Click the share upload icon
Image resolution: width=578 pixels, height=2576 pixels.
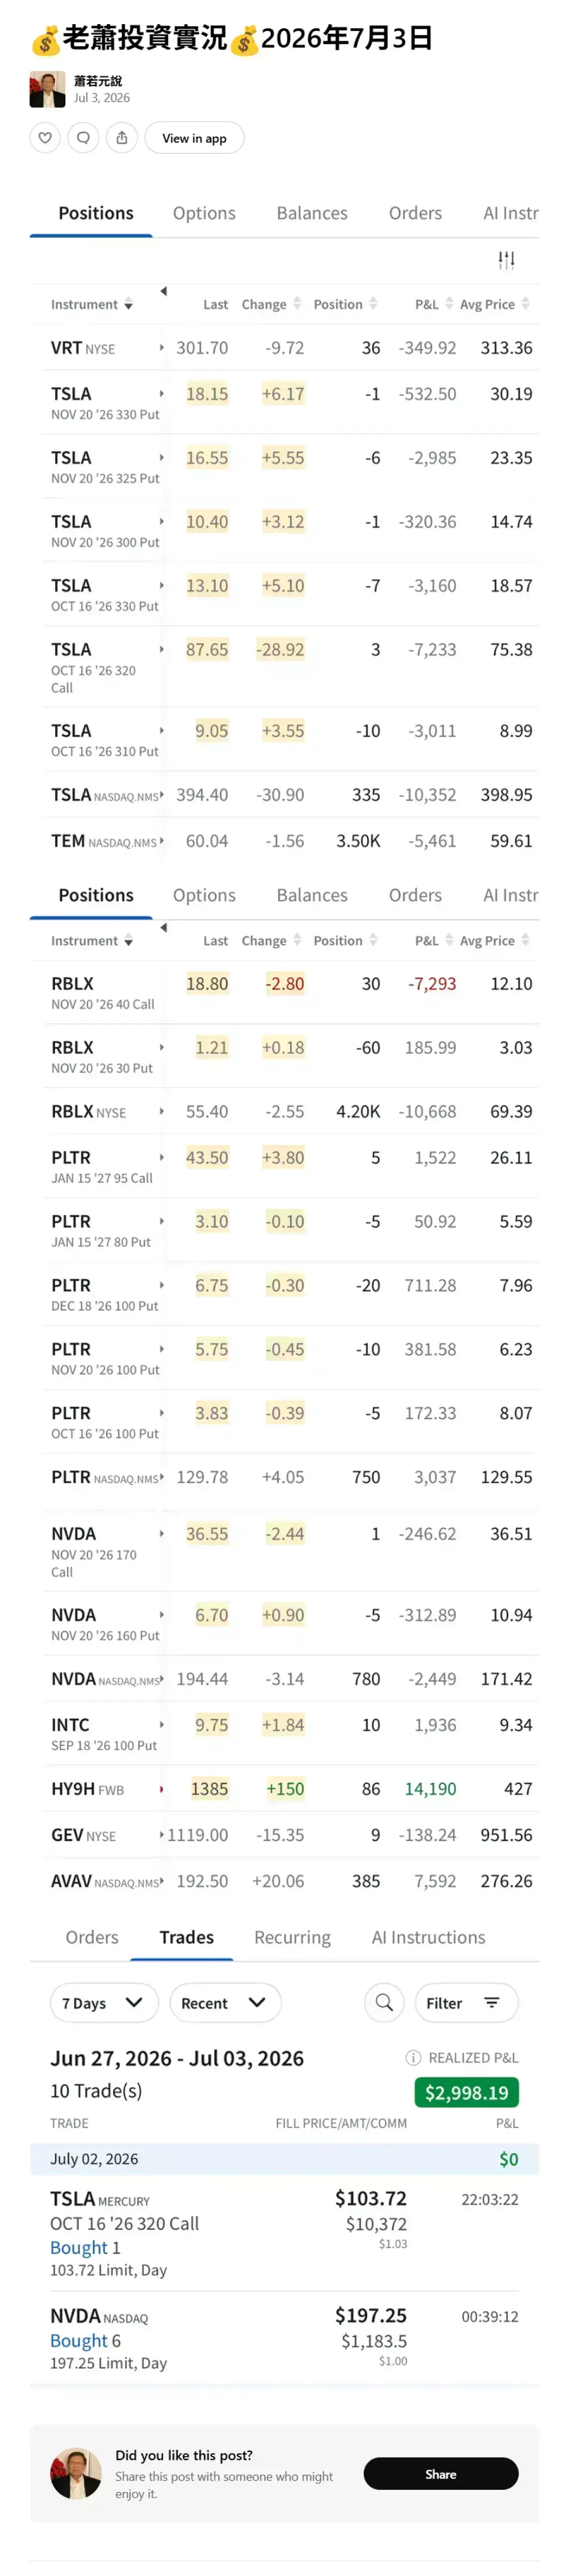[x=122, y=138]
